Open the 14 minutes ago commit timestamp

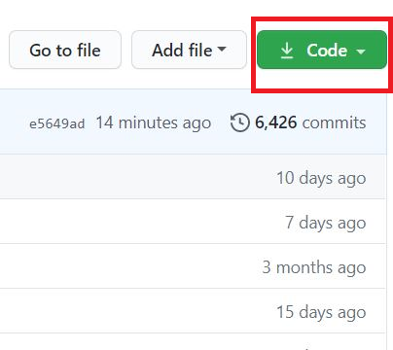pyautogui.click(x=154, y=123)
